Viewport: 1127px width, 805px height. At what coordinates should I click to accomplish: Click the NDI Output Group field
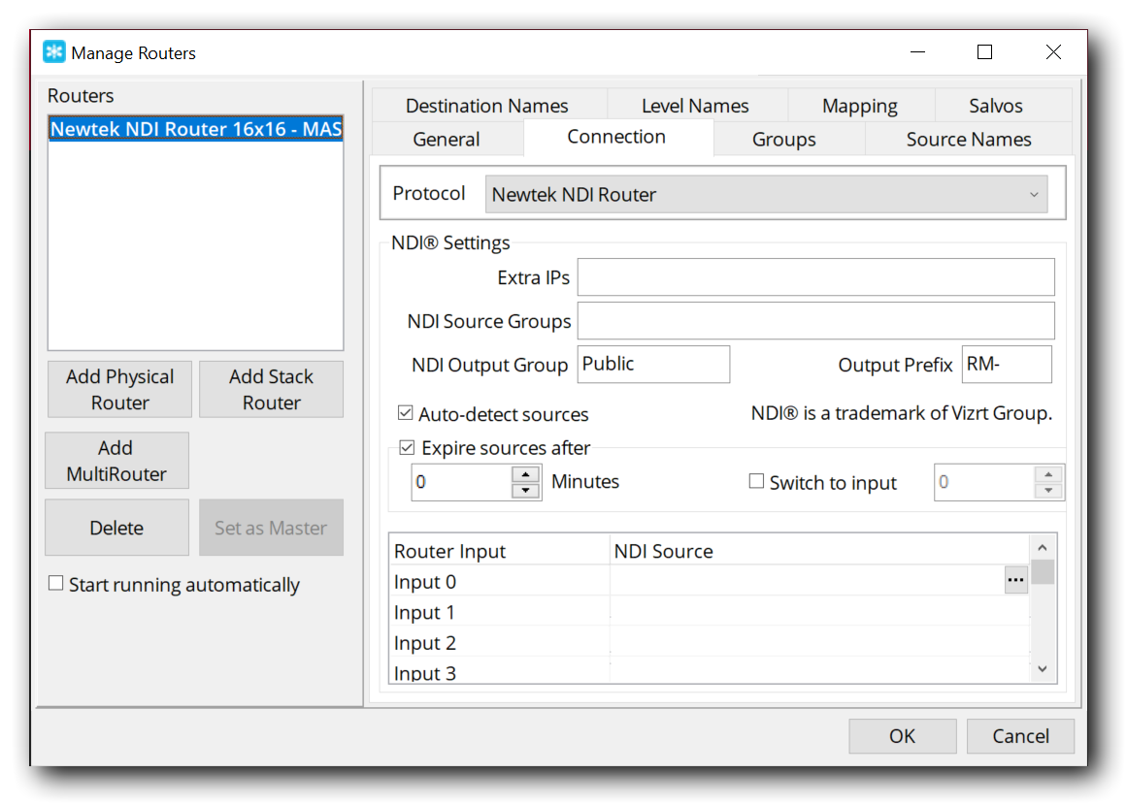click(x=653, y=364)
